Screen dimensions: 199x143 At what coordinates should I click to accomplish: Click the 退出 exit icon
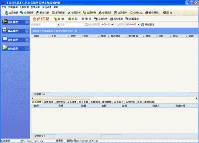click(x=164, y=13)
